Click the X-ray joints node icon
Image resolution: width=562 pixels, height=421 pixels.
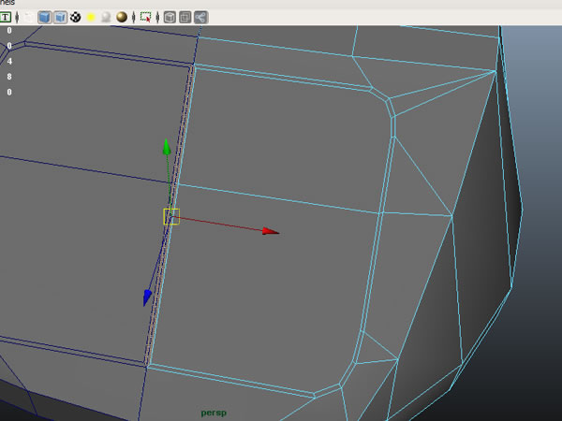click(201, 17)
